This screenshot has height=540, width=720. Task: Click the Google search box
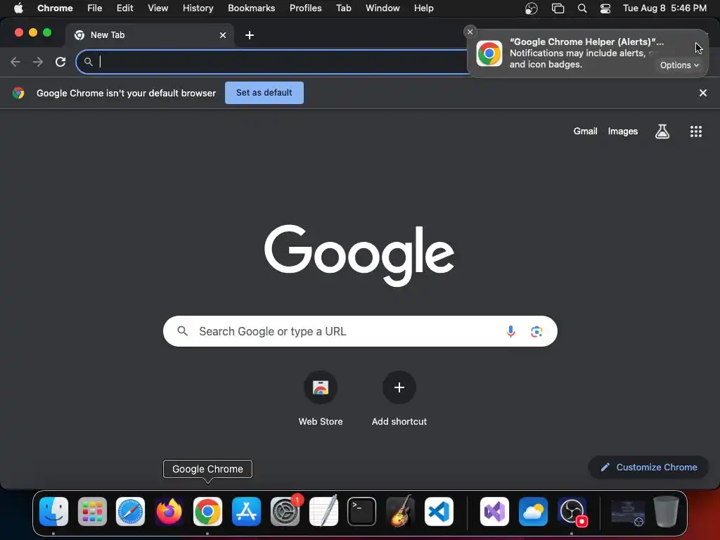click(x=360, y=331)
